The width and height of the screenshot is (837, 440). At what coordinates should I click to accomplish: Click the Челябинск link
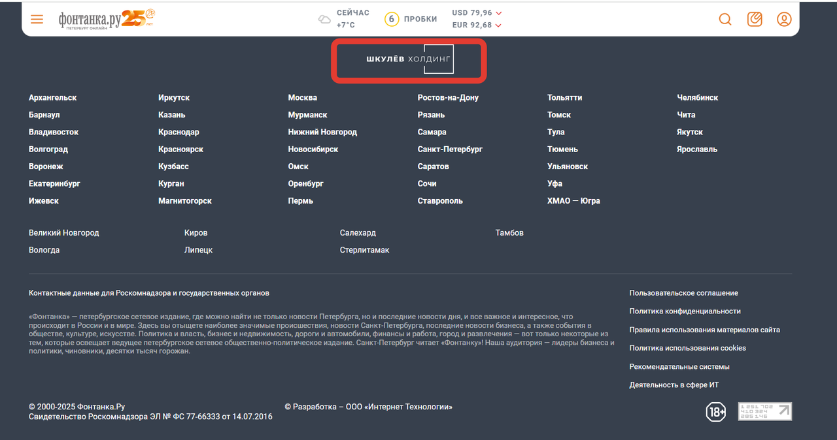click(698, 98)
